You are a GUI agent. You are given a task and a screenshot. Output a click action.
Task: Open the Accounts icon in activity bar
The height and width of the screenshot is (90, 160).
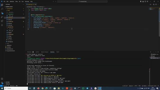click(x=2, y=79)
